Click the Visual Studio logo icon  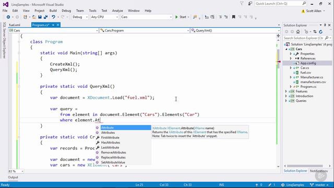[x=6, y=4]
